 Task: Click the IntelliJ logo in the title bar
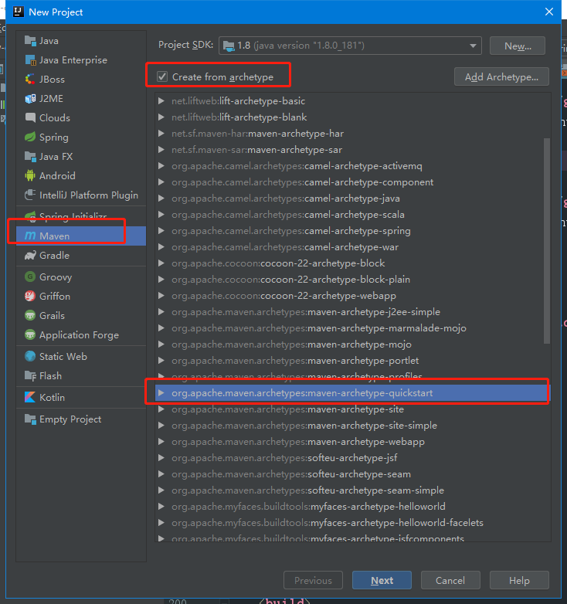[18, 12]
